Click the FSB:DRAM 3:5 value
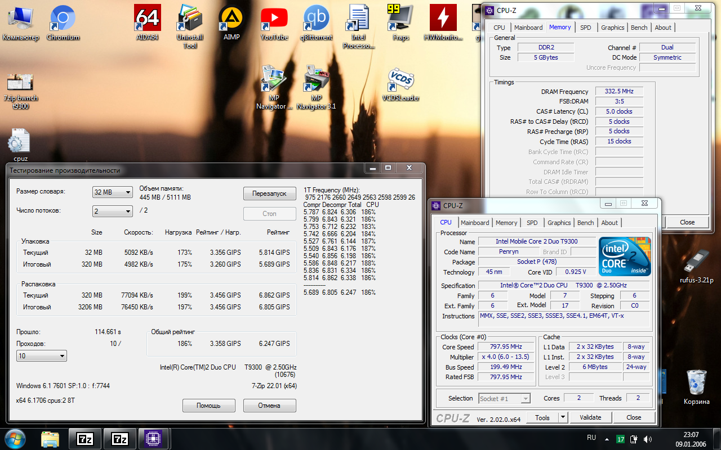721x450 pixels. 619,101
